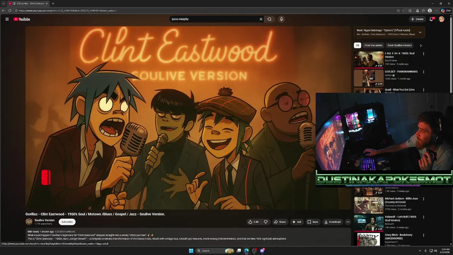
Task: Open YouTube notifications bell
Action: click(431, 19)
